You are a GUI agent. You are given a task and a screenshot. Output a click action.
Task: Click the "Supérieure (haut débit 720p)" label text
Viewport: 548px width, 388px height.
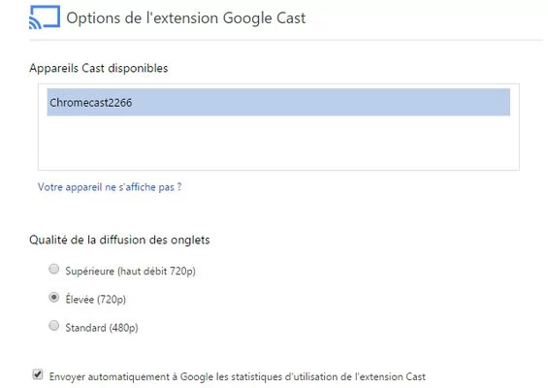pos(130,271)
